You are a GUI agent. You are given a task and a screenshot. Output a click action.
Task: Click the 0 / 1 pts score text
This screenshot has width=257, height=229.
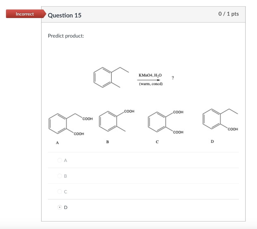click(x=228, y=14)
